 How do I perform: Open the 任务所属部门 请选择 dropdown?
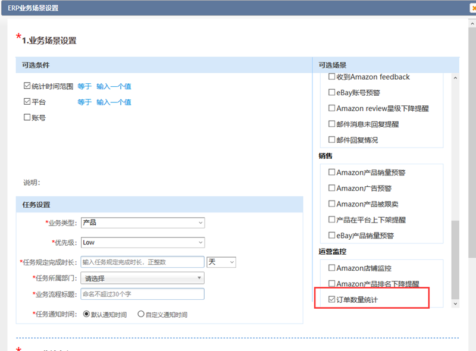point(142,278)
